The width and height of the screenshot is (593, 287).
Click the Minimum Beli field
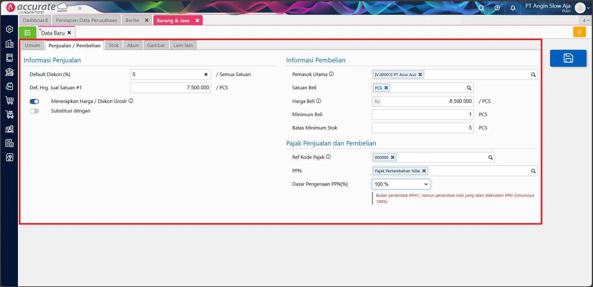(x=423, y=115)
